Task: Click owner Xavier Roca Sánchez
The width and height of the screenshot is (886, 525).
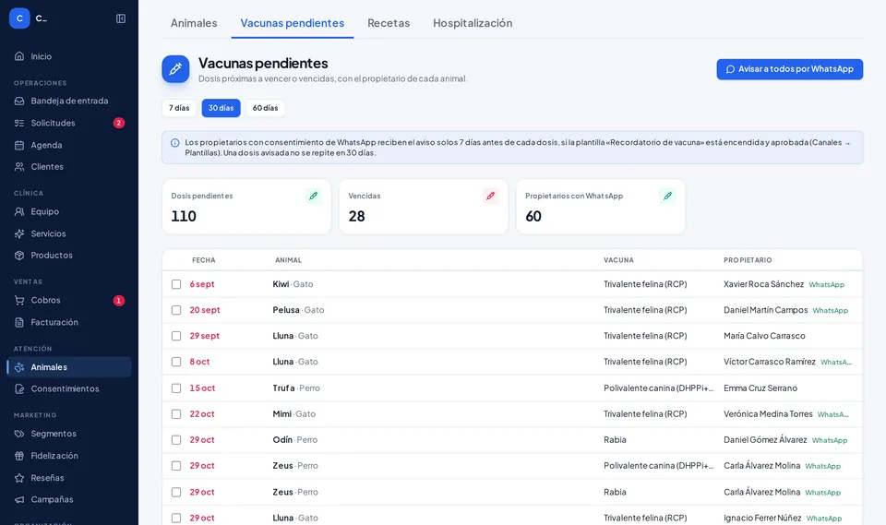Action: point(763,284)
